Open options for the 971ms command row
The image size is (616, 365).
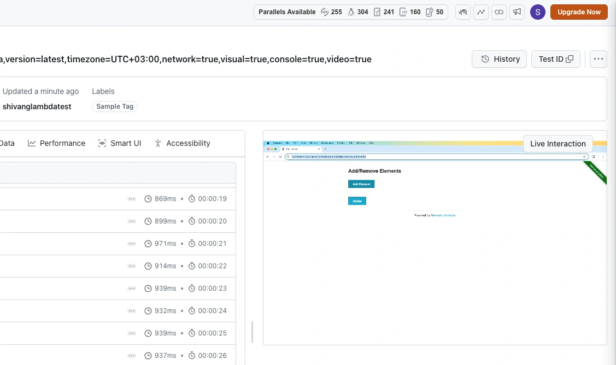pyautogui.click(x=132, y=244)
